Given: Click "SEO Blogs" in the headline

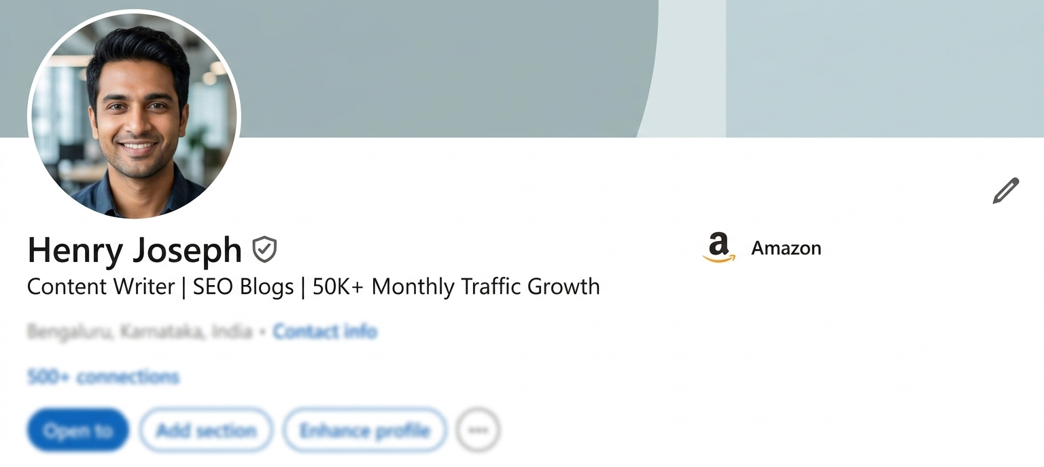Looking at the screenshot, I should [x=243, y=286].
